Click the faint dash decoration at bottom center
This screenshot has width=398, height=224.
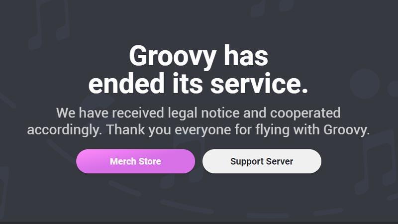(x=187, y=206)
